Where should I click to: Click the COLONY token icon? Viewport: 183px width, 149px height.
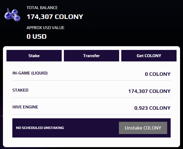click(x=12, y=15)
